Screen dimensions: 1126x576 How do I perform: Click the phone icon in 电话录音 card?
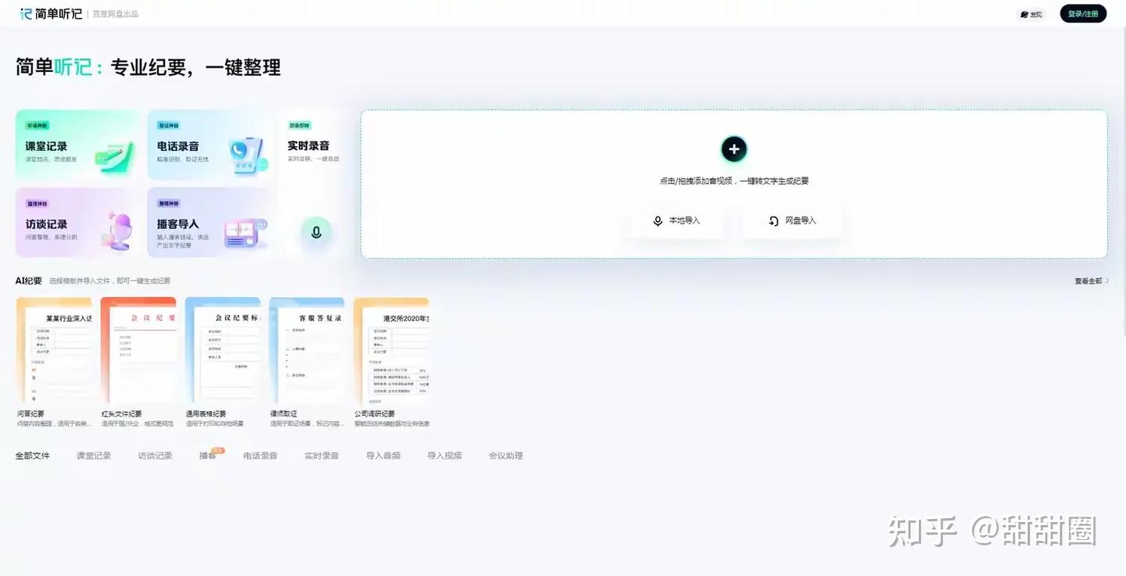pyautogui.click(x=249, y=156)
